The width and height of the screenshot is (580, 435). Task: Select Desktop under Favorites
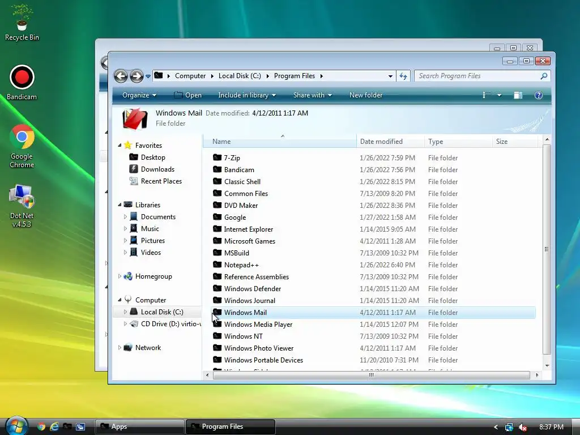point(147,157)
